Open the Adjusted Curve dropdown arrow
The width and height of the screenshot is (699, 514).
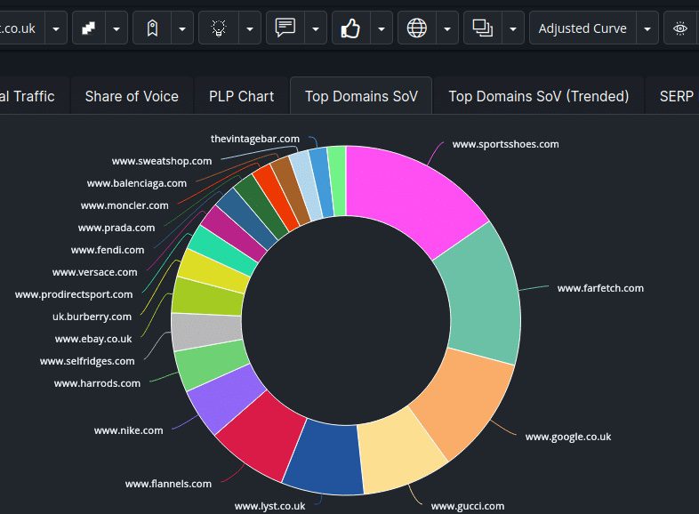tap(647, 28)
